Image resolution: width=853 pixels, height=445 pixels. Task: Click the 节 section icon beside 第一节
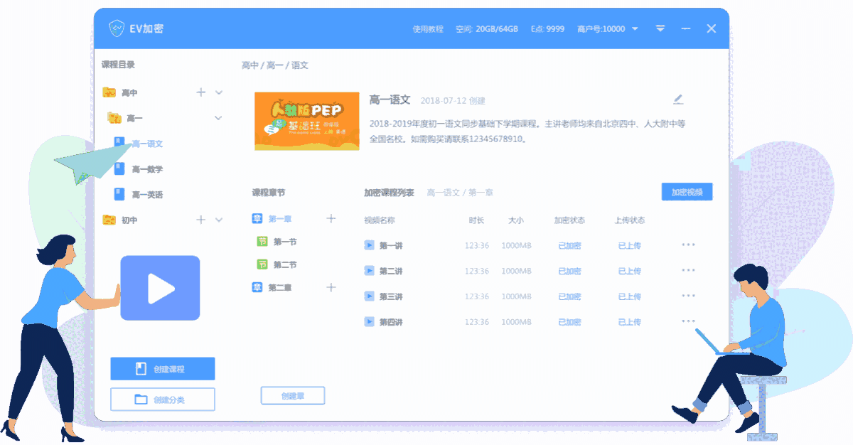[262, 242]
